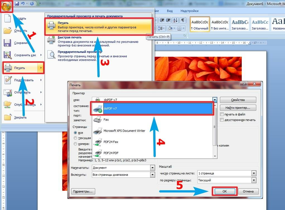Screen dimensions: 285x210
Task: Click the round Office button
Action: tap(6, 6)
